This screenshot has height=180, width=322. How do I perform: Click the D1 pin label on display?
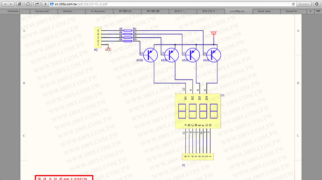tap(185, 98)
